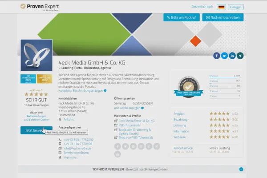Viewport: 267px width, 178px height.
Task: Click the five gold stars under 4,92 von 5
Action: click(x=36, y=94)
